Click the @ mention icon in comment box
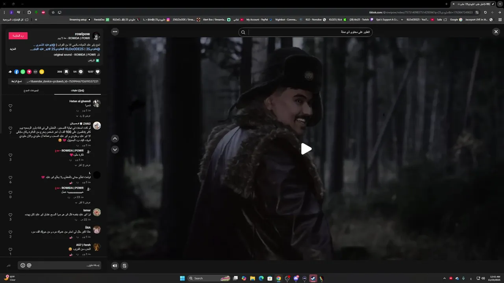Screen dimensions: 504x283 pyautogui.click(x=29, y=265)
